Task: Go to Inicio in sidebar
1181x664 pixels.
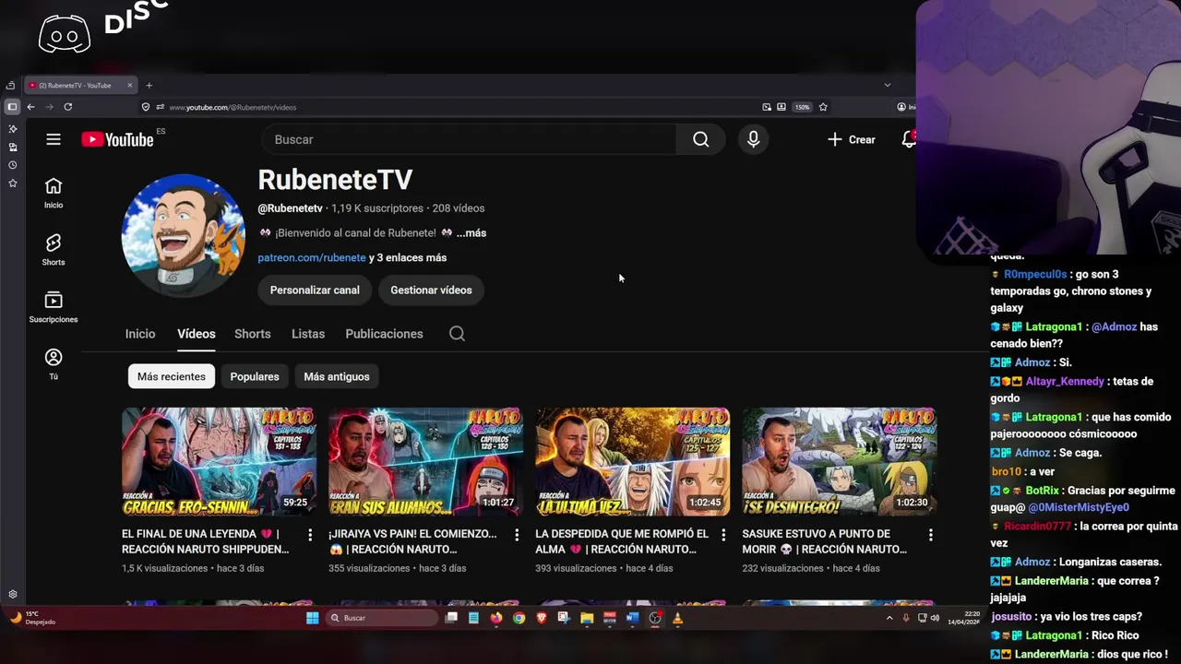Action: [54, 193]
